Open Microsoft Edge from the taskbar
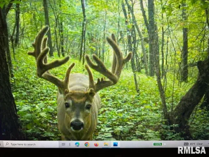This screenshot has width=209, height=157. pos(77,144)
